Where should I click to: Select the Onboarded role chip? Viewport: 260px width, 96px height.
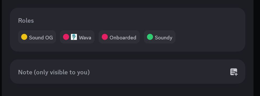[x=119, y=37]
